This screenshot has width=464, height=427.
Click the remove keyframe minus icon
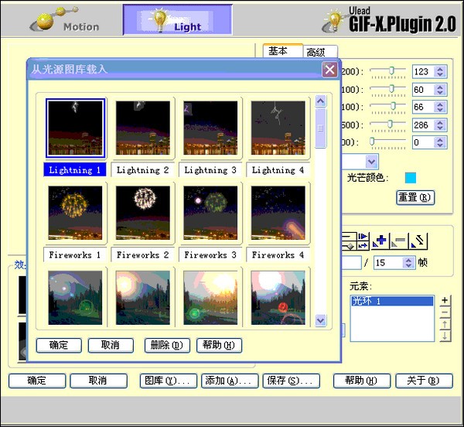click(399, 241)
